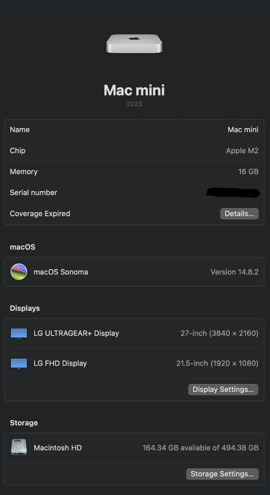
Task: Click the 21.5-inch resolution text
Action: pyautogui.click(x=217, y=363)
